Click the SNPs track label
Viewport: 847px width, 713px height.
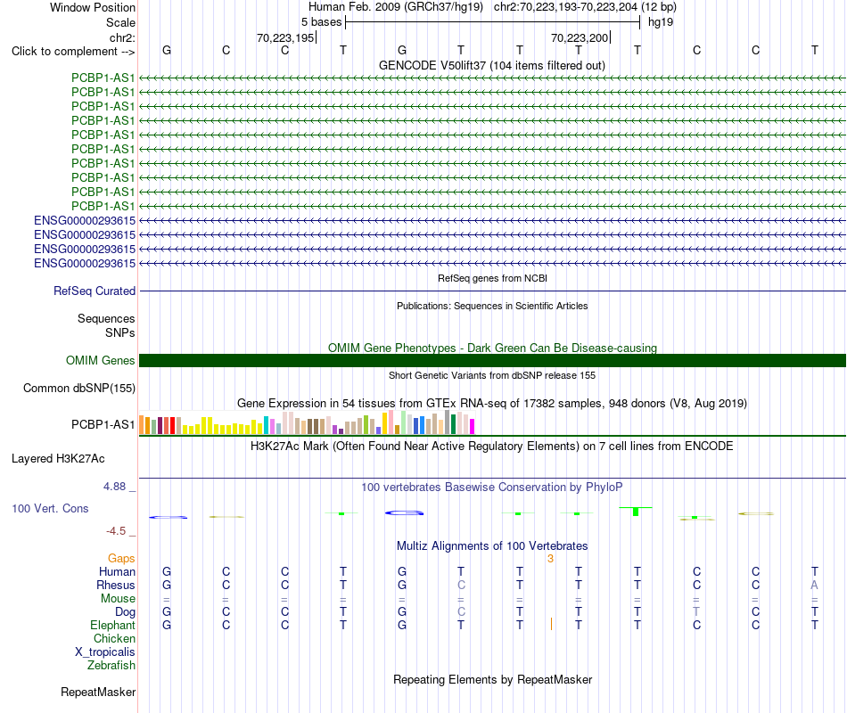click(120, 332)
